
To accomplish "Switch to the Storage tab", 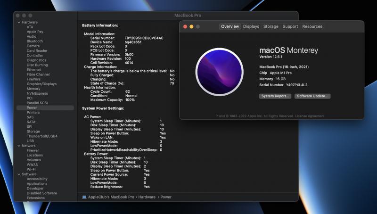I will click(x=270, y=26).
